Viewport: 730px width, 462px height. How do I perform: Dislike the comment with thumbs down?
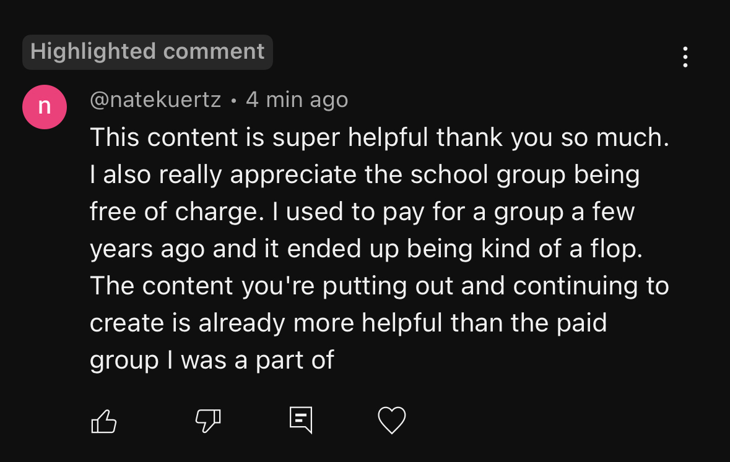pos(207,421)
